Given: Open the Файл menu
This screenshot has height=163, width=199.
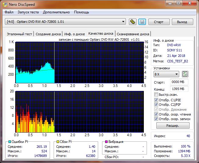Looking at the screenshot, I should pyautogui.click(x=9, y=12).
